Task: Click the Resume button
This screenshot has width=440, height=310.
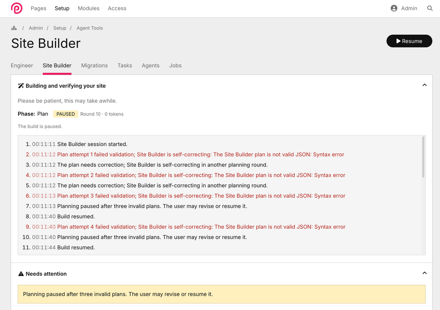Action: coord(409,41)
